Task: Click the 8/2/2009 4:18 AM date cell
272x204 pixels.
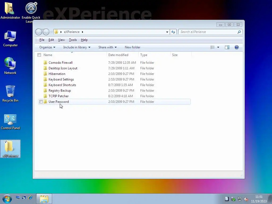Action: coord(120,96)
